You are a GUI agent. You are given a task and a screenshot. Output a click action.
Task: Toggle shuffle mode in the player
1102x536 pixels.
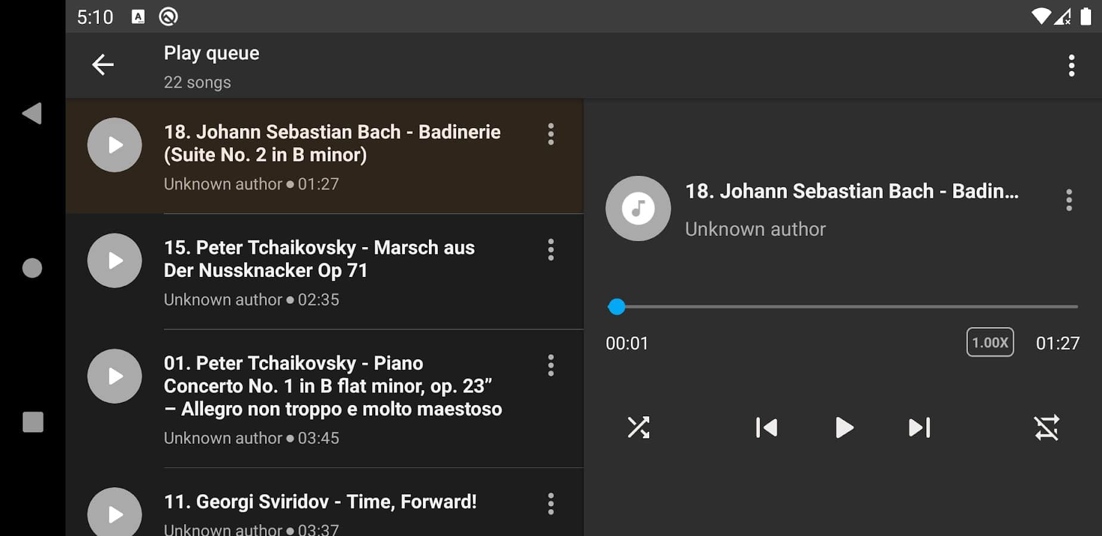coord(639,428)
